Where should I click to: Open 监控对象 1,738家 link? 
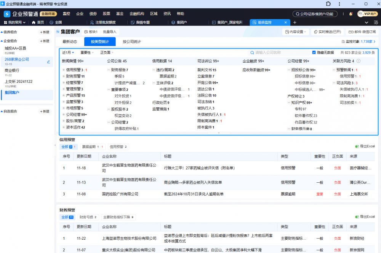pyautogui.click(x=359, y=41)
